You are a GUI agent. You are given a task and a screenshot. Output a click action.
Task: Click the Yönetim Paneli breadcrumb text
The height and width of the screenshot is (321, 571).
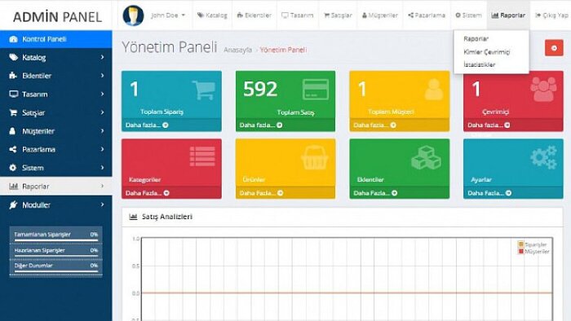tap(283, 50)
